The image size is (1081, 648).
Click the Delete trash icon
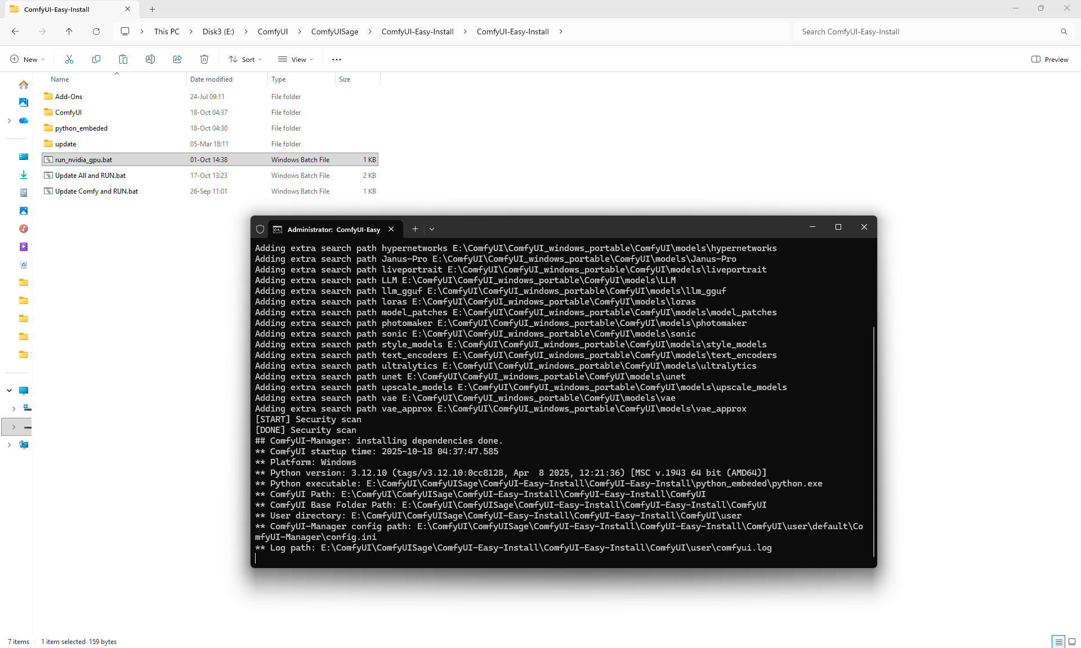204,59
